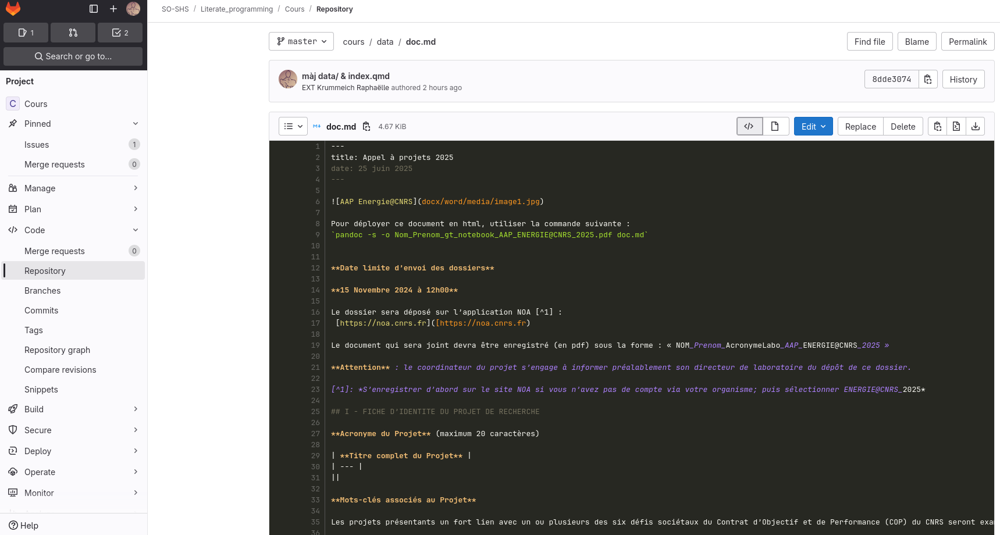
Task: Click the Blame button
Action: [917, 41]
